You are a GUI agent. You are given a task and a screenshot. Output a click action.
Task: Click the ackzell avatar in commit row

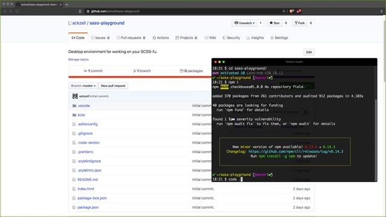75,96
